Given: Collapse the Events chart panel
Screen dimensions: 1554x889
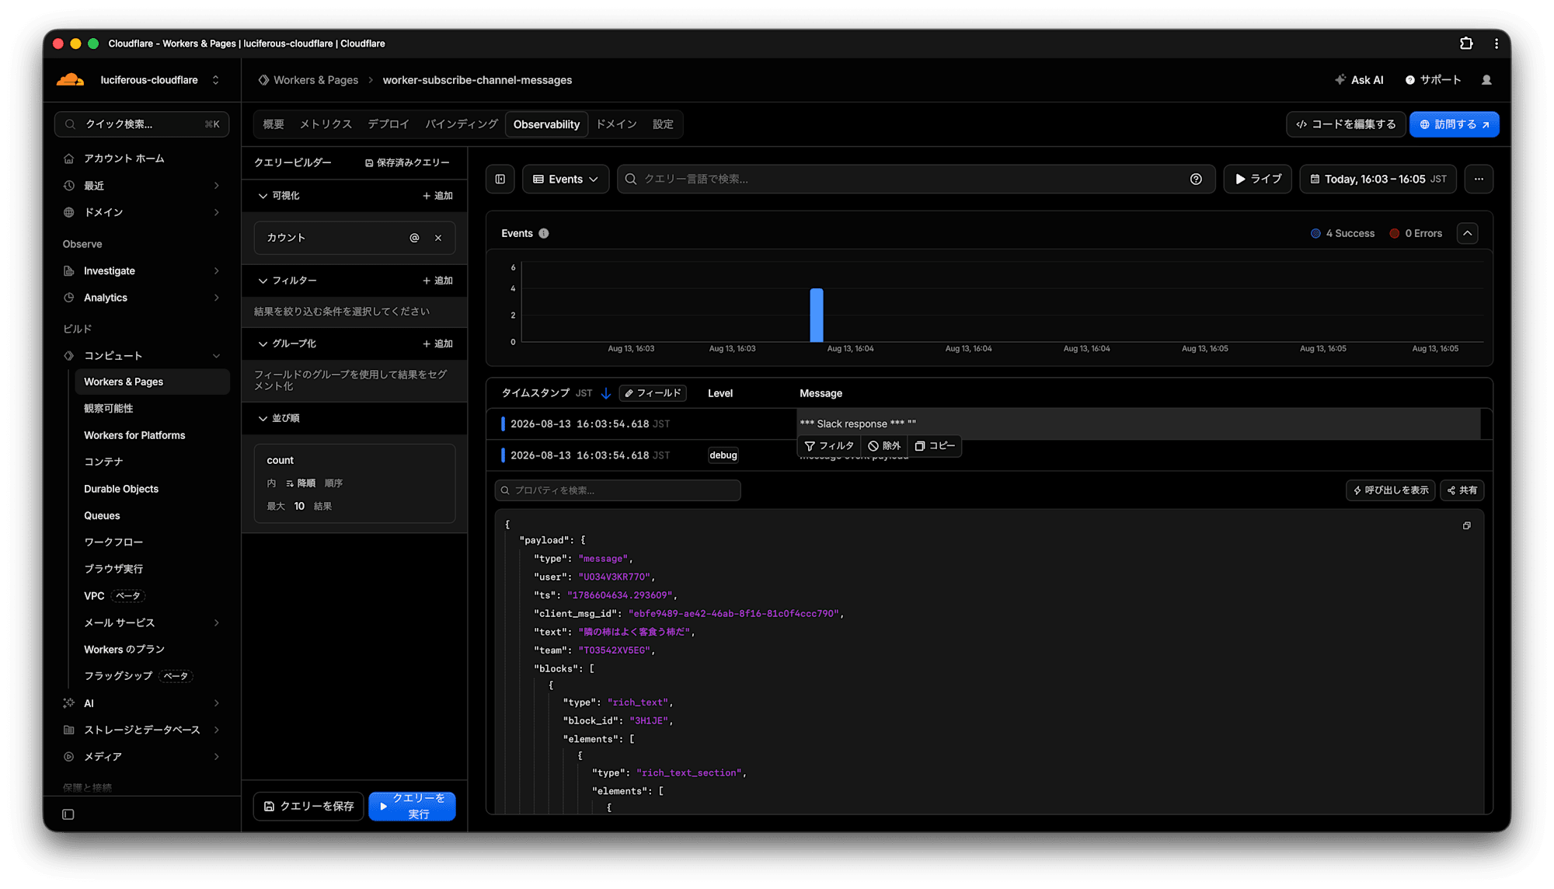Looking at the screenshot, I should pos(1468,233).
